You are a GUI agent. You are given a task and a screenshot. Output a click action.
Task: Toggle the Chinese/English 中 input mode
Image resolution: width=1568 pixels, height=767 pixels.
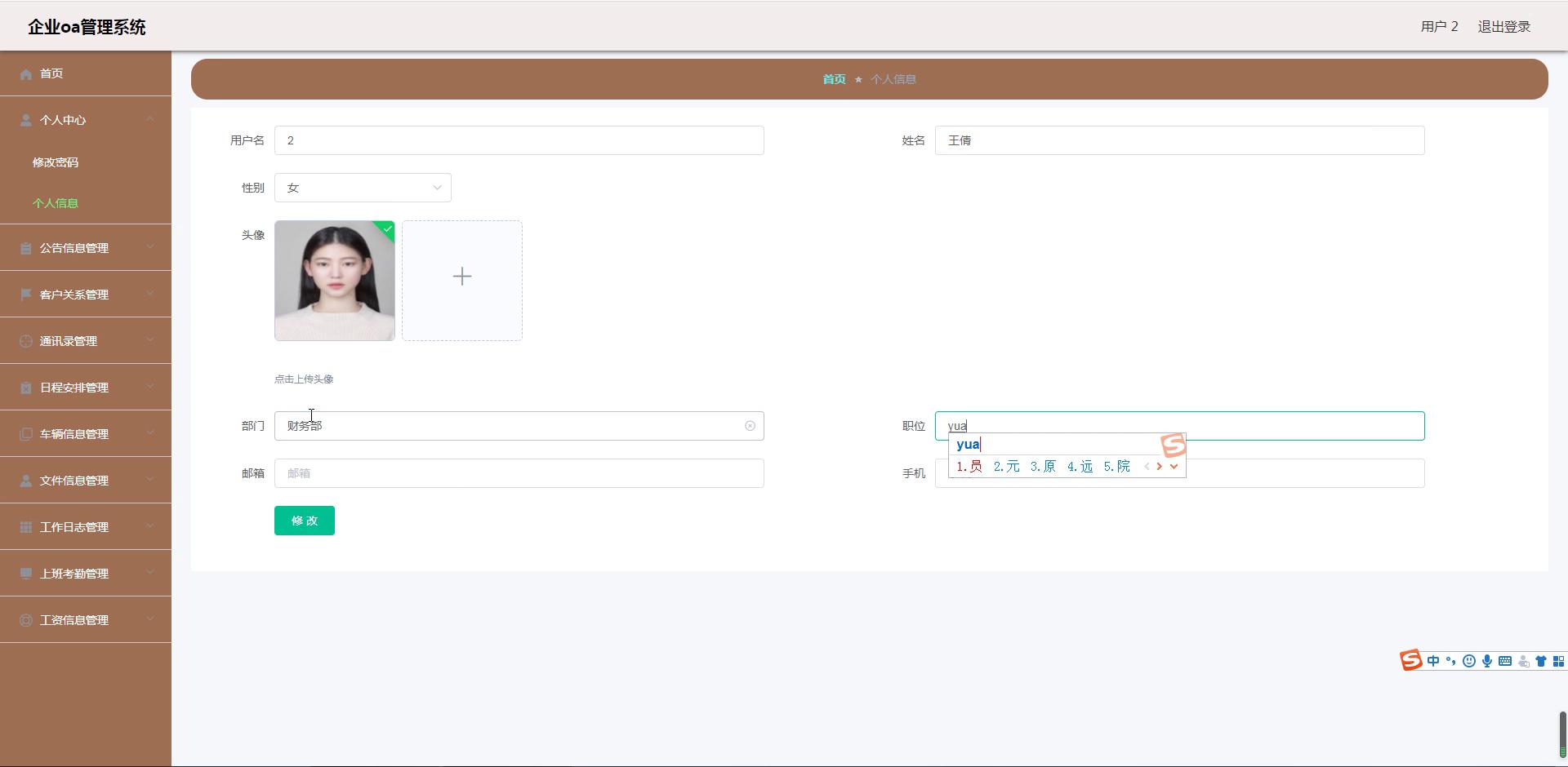(x=1433, y=662)
